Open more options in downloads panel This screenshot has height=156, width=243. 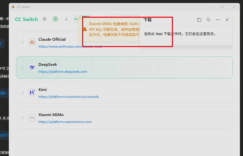pyautogui.click(x=218, y=20)
